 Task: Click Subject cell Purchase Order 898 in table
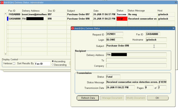click(80, 19)
